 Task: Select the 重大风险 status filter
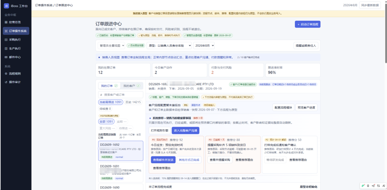(x=107, y=128)
